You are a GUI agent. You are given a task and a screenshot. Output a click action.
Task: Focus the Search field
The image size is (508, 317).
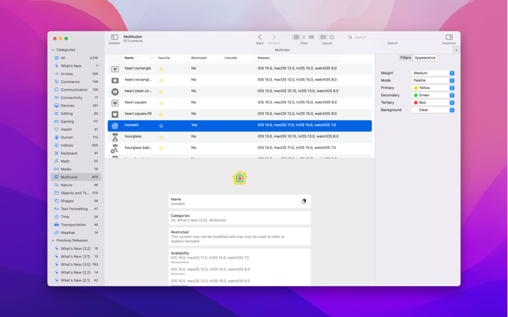(393, 37)
